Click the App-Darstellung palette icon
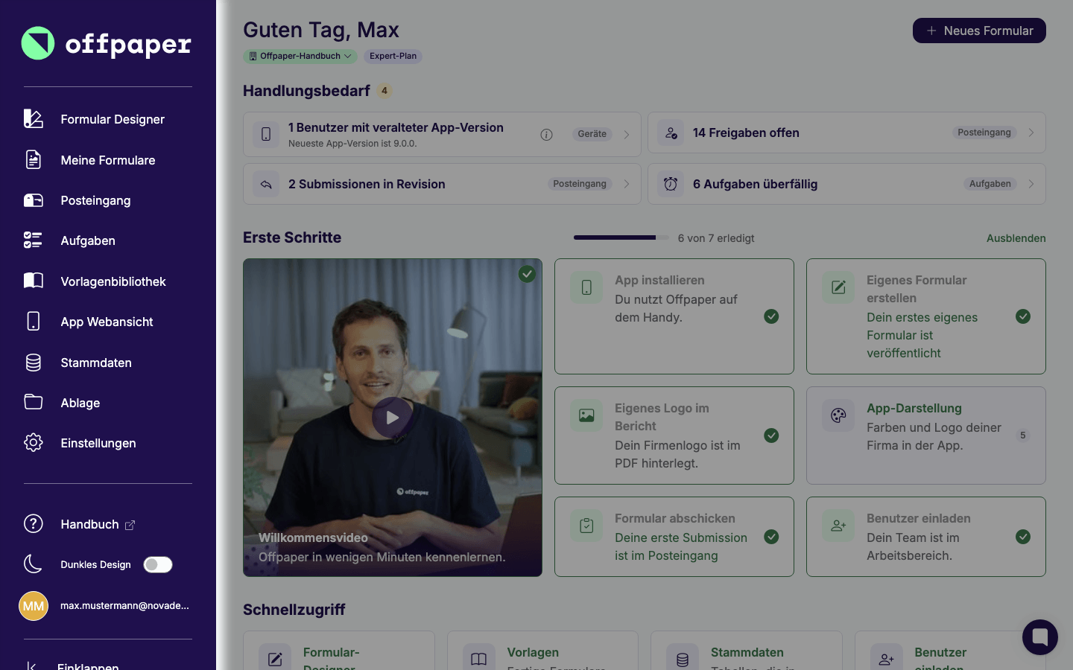The width and height of the screenshot is (1073, 670). point(838,415)
